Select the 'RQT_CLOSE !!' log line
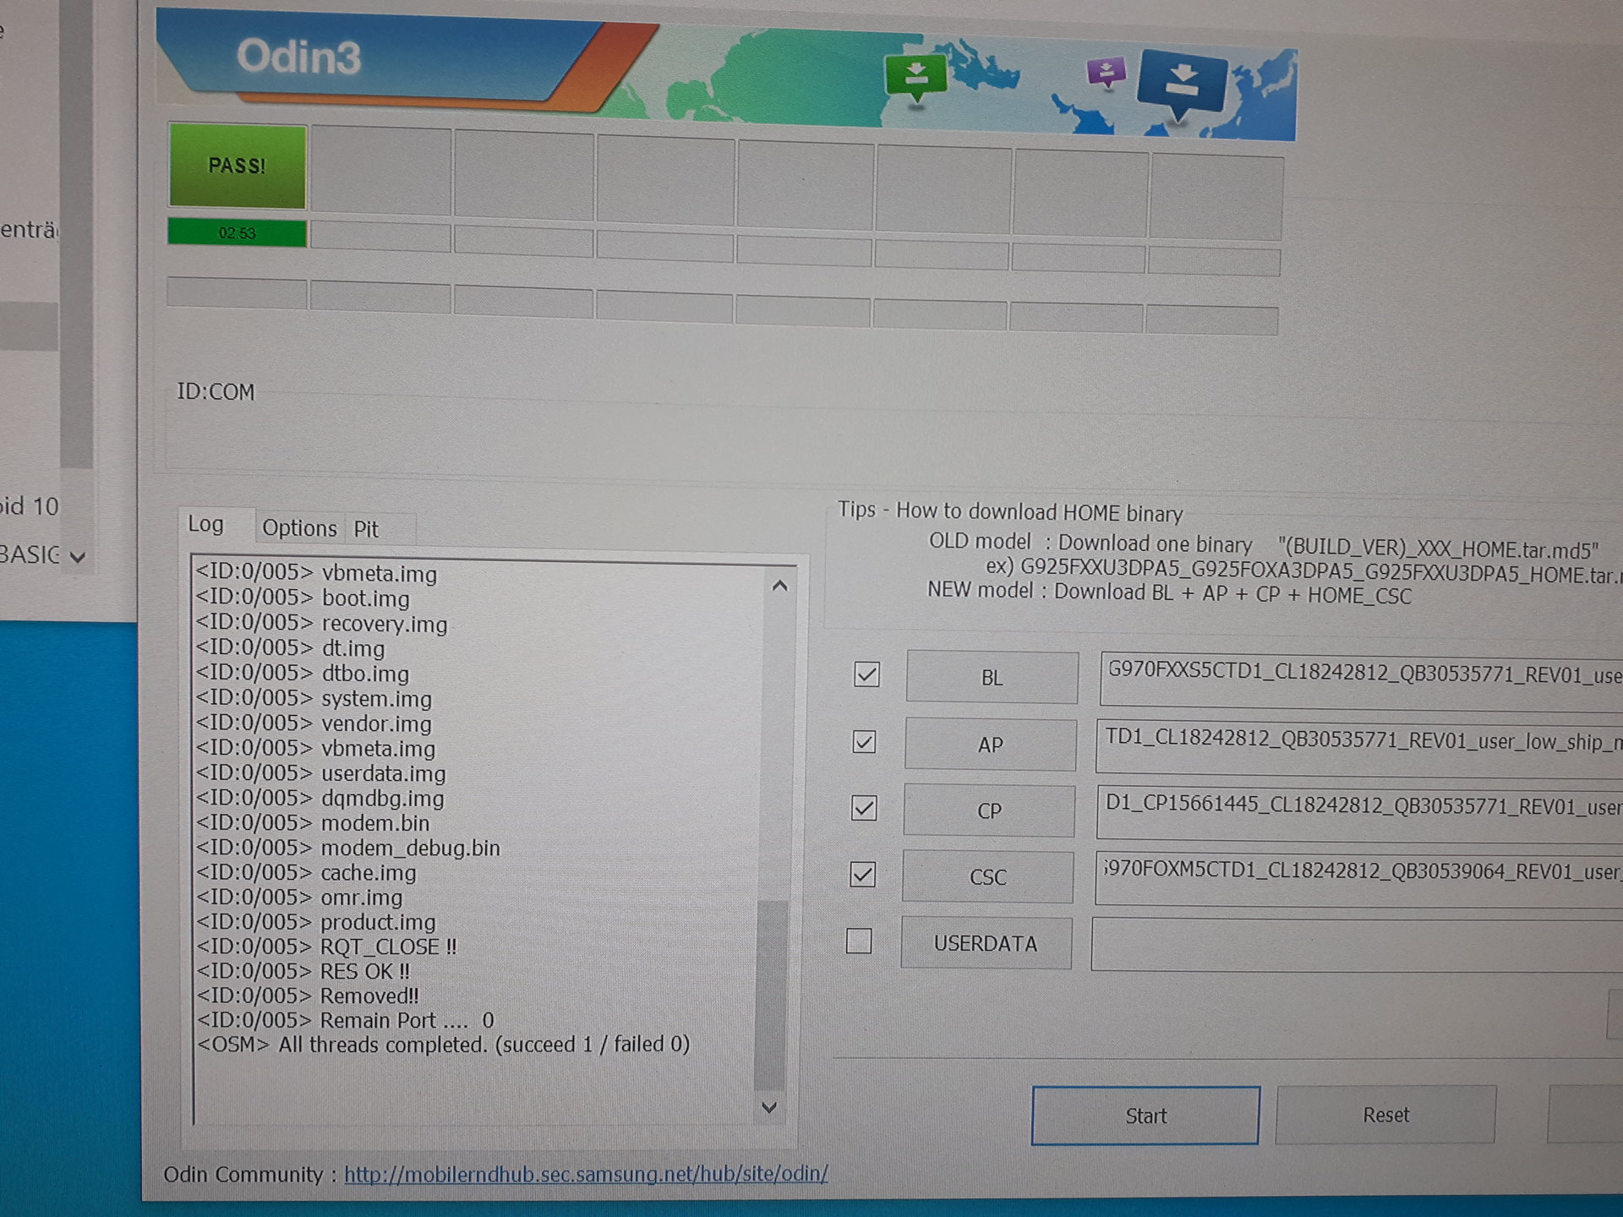The width and height of the screenshot is (1623, 1217). [x=326, y=947]
